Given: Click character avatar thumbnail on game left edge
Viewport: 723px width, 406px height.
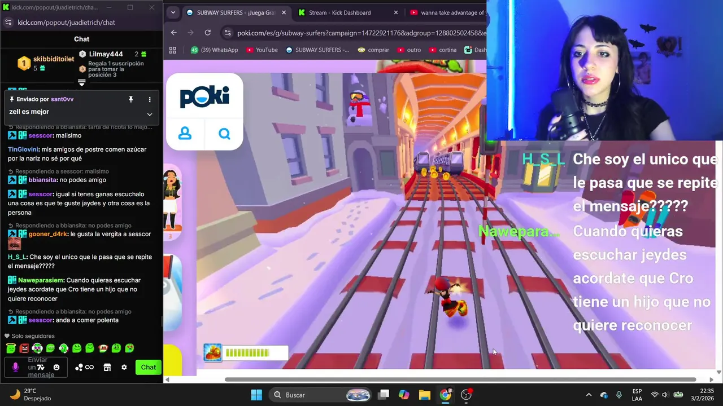Looking at the screenshot, I should [172, 201].
